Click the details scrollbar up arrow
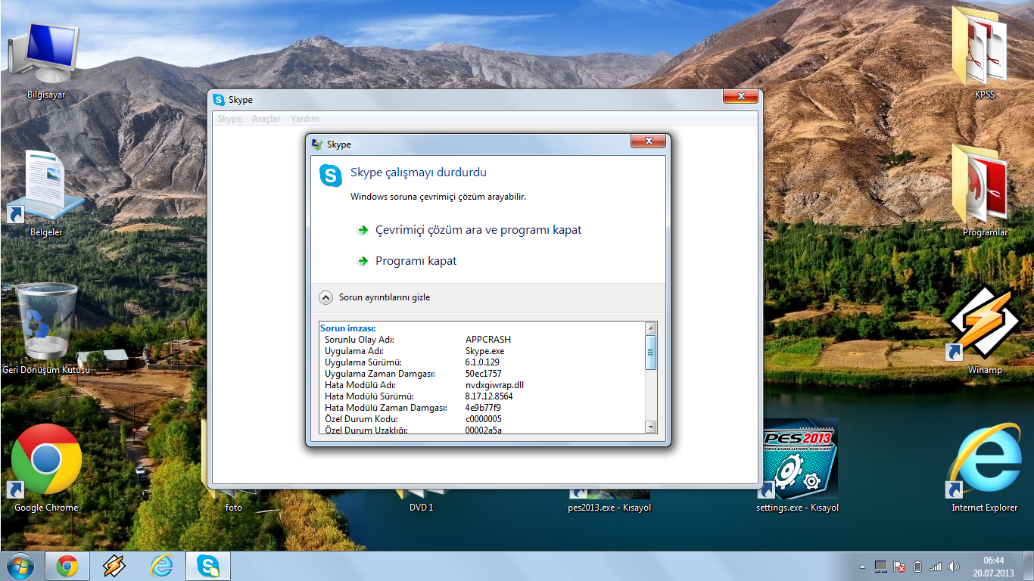The height and width of the screenshot is (581, 1034). [x=651, y=328]
